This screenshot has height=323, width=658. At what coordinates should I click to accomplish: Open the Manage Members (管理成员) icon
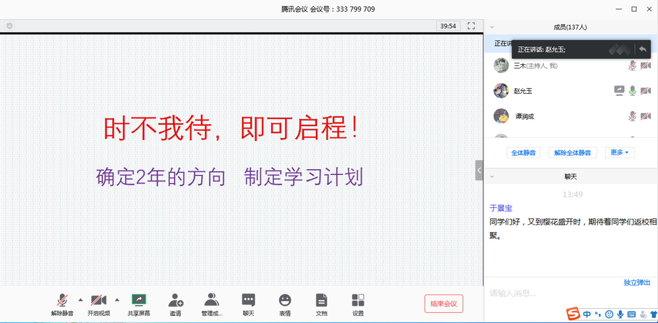pyautogui.click(x=211, y=301)
